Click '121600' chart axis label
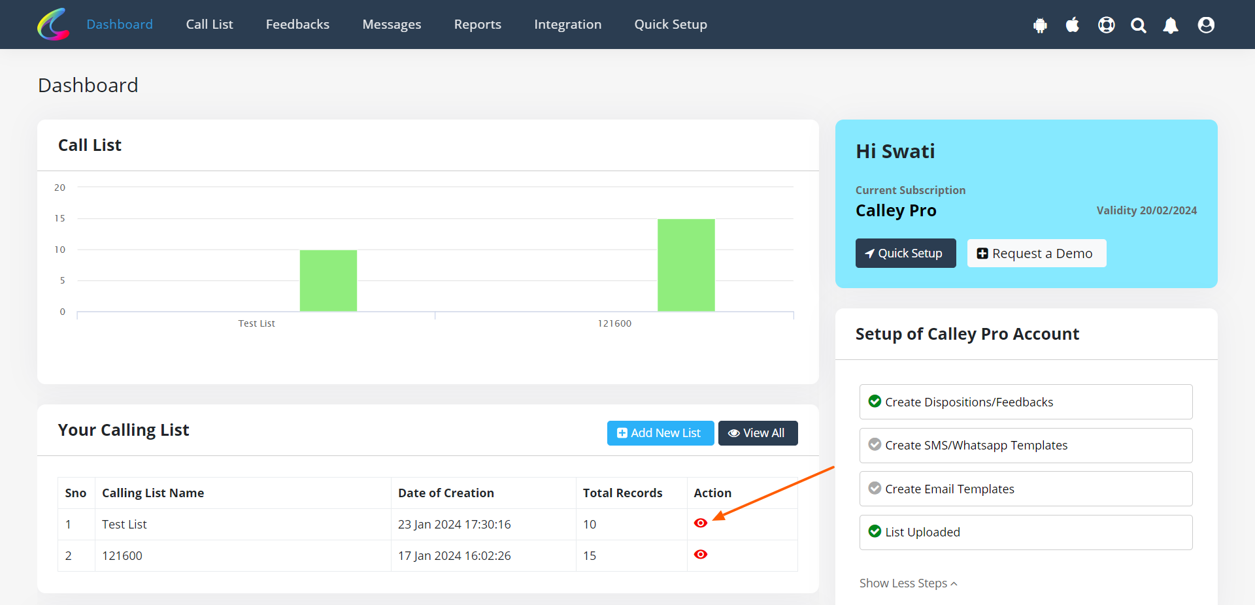This screenshot has height=605, width=1255. coord(614,323)
